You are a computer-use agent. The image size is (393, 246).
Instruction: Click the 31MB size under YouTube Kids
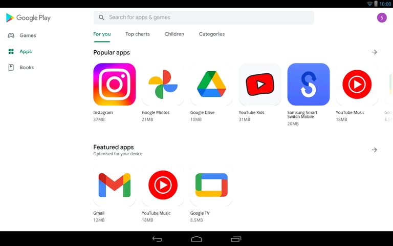point(245,119)
